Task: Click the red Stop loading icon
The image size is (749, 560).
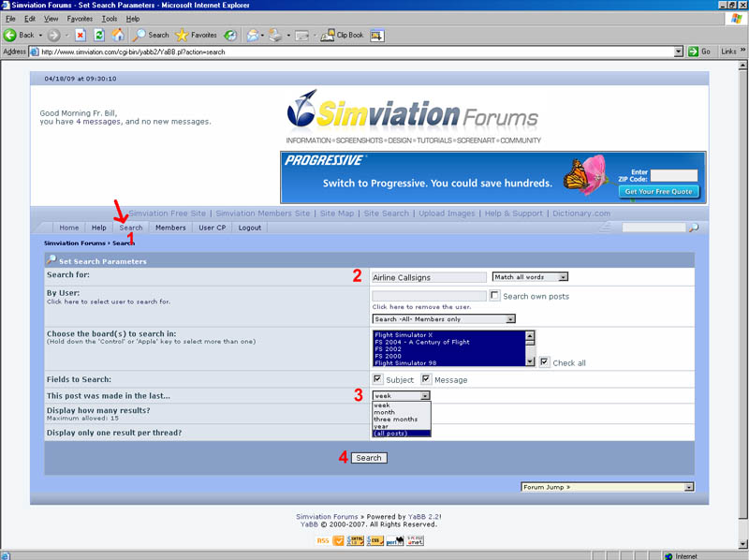Action: [x=80, y=35]
